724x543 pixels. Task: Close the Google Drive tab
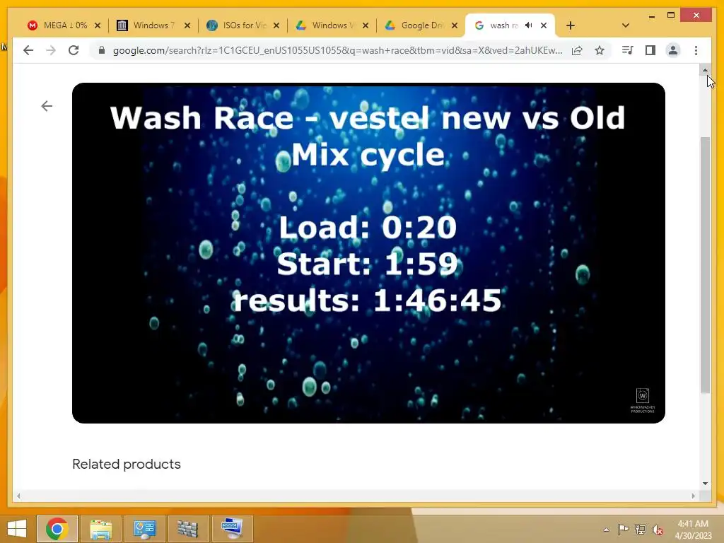click(x=455, y=25)
